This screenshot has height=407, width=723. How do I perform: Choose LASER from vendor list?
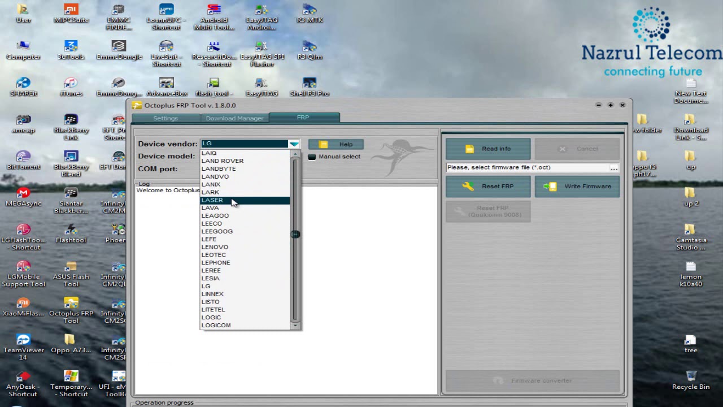(x=245, y=200)
